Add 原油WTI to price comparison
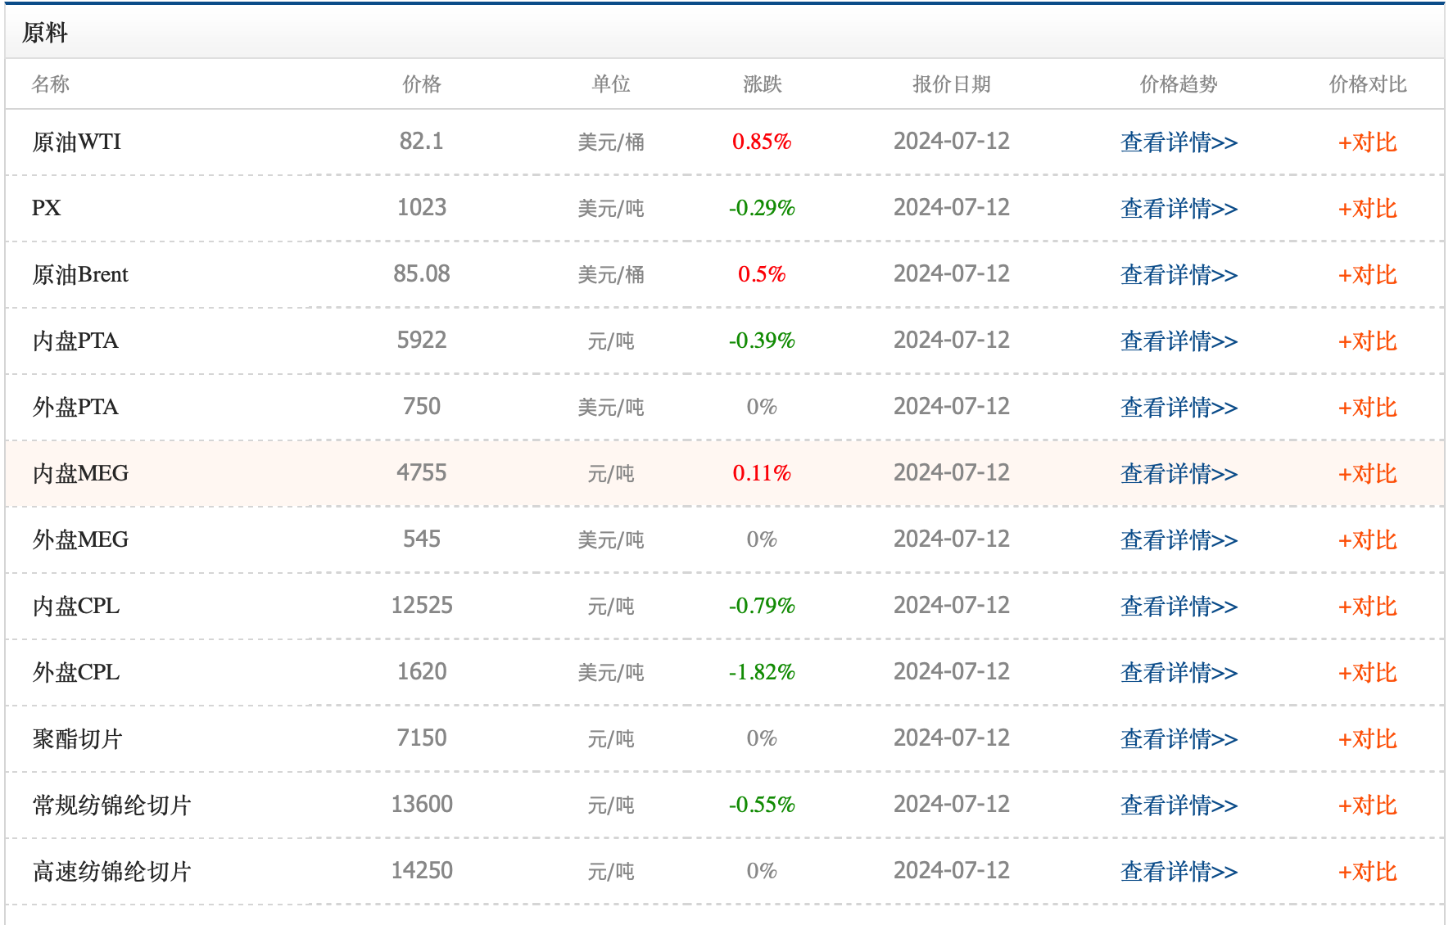The width and height of the screenshot is (1453, 925). click(1367, 142)
